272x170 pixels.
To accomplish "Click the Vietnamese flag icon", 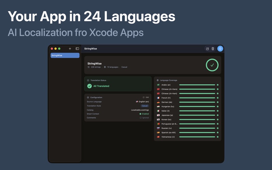I will pyautogui.click(x=158, y=137).
